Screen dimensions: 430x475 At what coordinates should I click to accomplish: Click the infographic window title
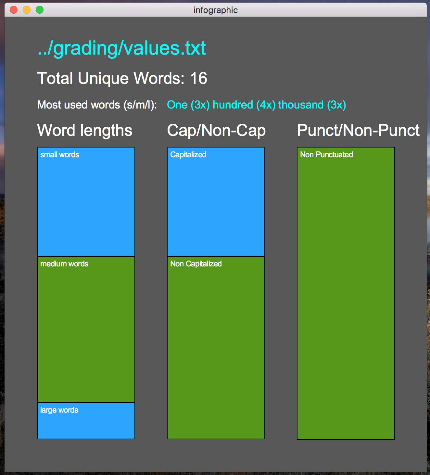coord(215,10)
